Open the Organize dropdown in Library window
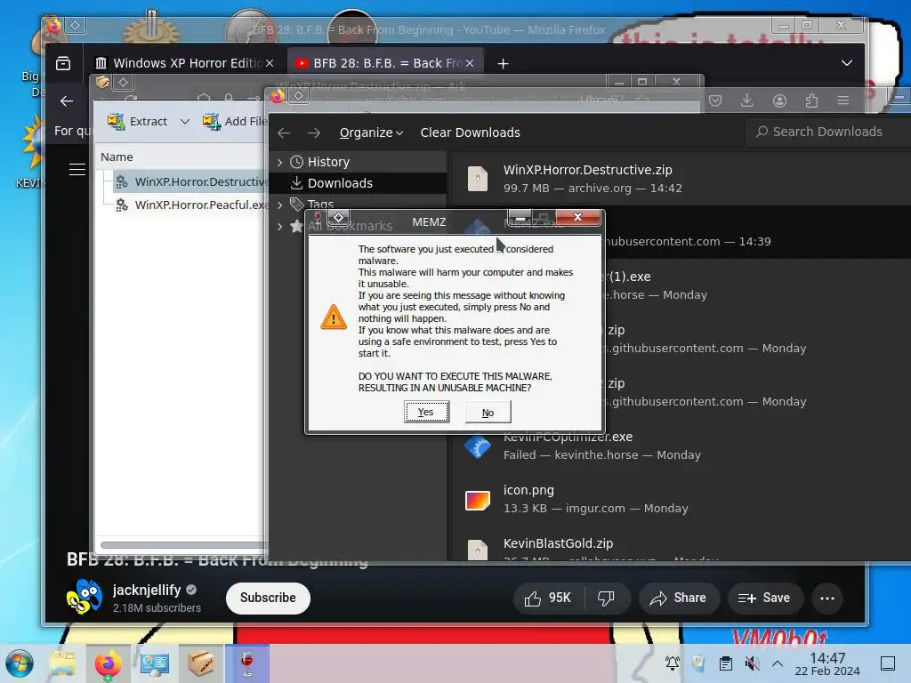The image size is (911, 683). pyautogui.click(x=371, y=133)
